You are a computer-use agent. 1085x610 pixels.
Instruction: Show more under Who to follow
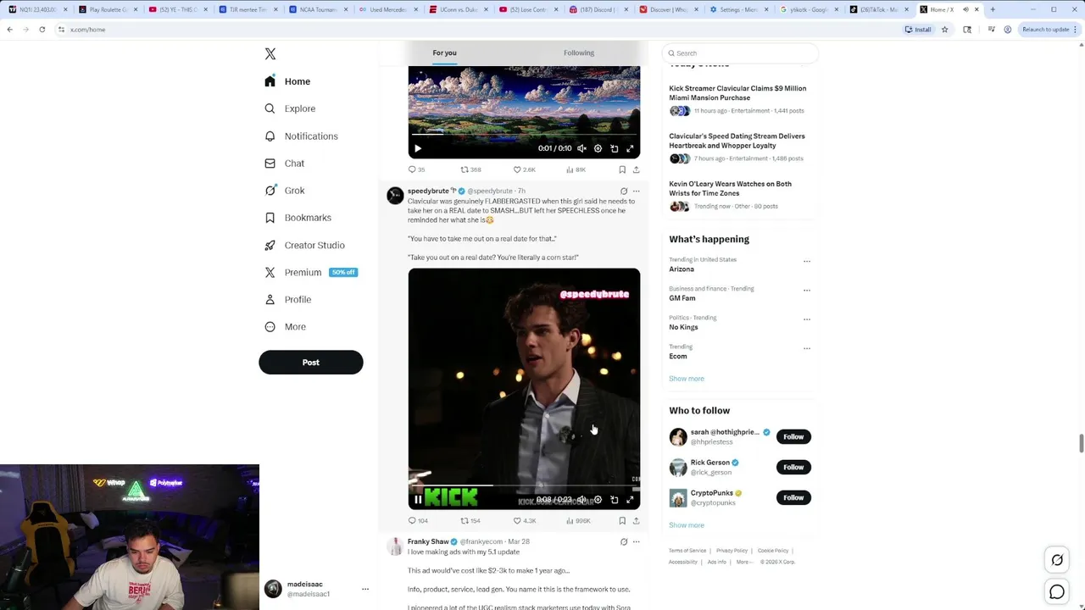pyautogui.click(x=687, y=525)
